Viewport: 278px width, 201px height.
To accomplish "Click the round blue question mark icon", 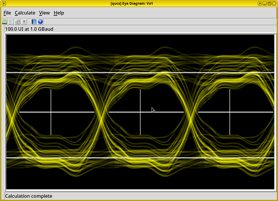I will click(x=40, y=22).
